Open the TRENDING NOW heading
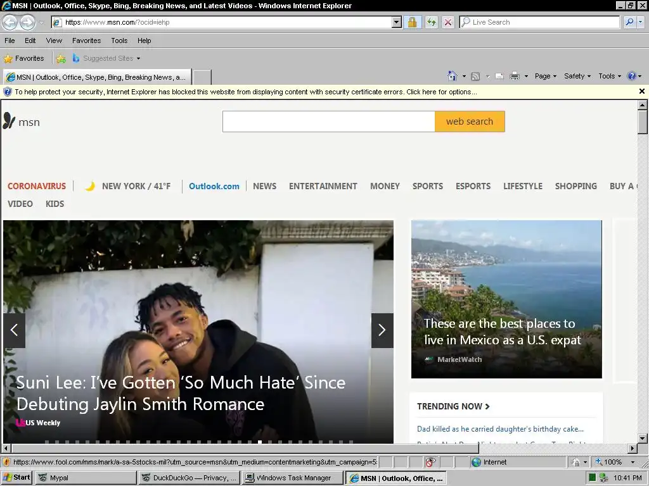Viewport: 649px width, 486px height. (453, 406)
